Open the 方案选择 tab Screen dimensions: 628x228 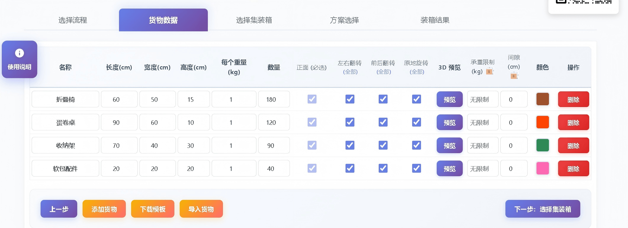pyautogui.click(x=344, y=20)
